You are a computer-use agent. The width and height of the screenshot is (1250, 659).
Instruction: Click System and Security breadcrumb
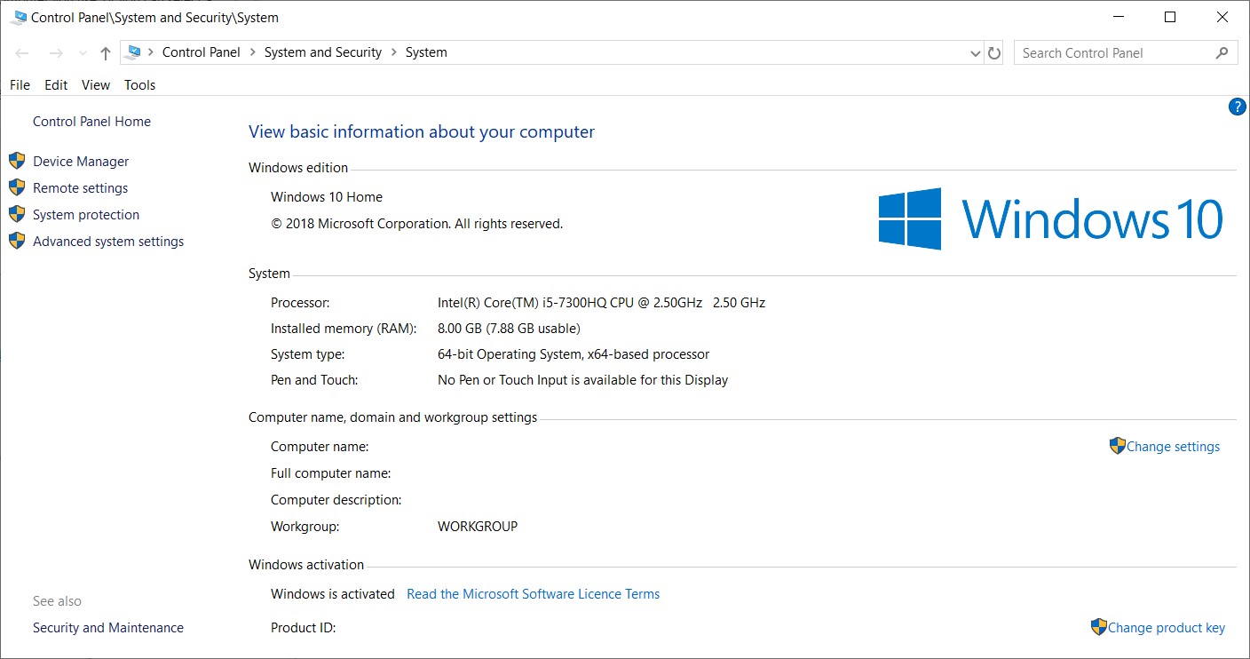(x=323, y=52)
